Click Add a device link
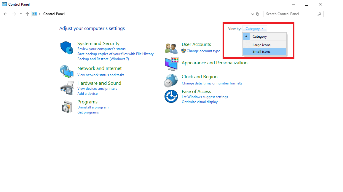Screen dimensions: 343x192 point(87,94)
